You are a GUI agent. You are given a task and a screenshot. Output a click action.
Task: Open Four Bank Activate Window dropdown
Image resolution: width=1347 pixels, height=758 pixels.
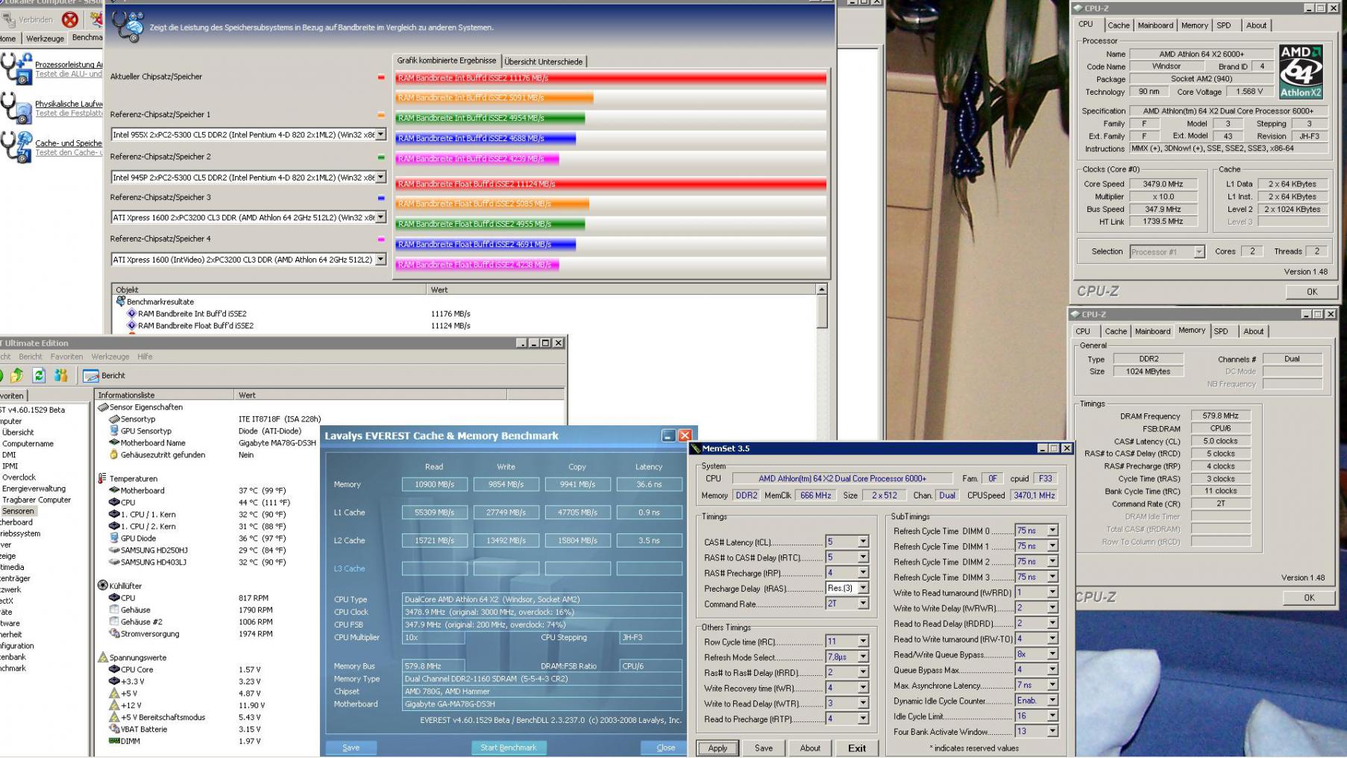pyautogui.click(x=1052, y=732)
